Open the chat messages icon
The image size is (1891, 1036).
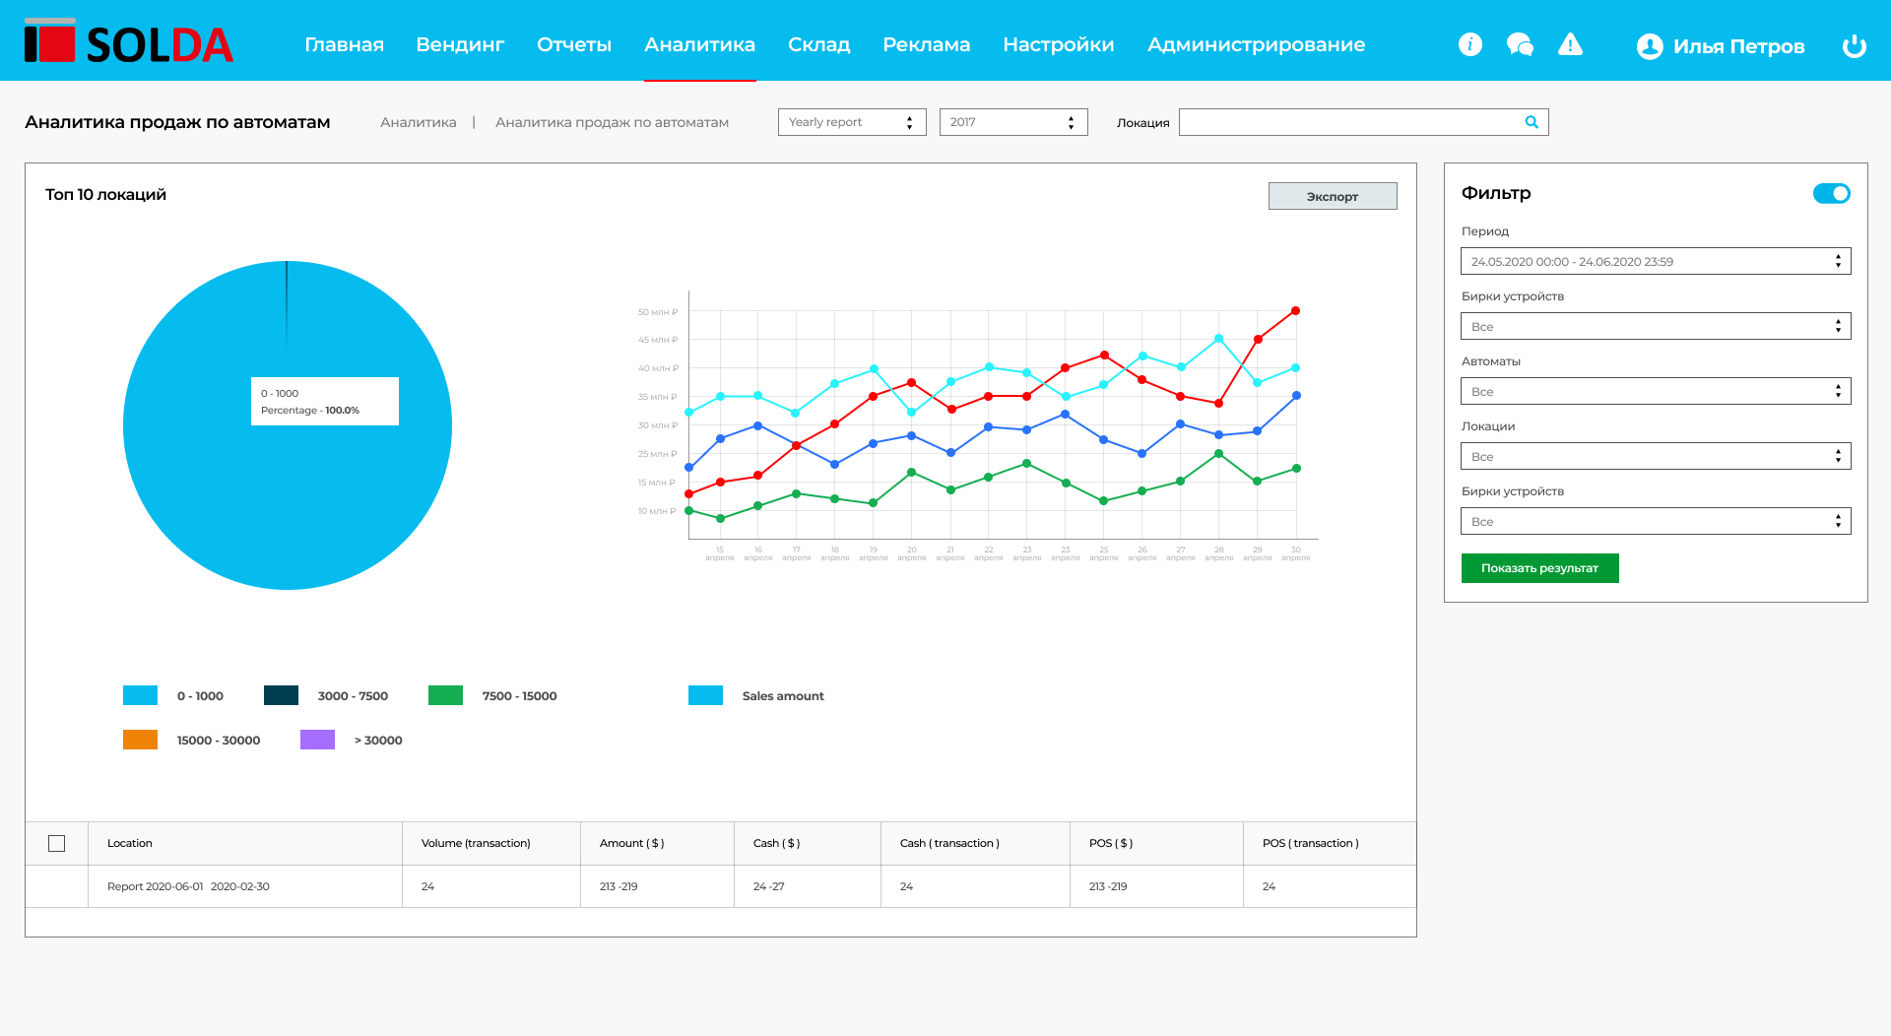click(1520, 44)
